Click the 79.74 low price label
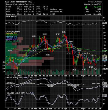 [83, 70]
